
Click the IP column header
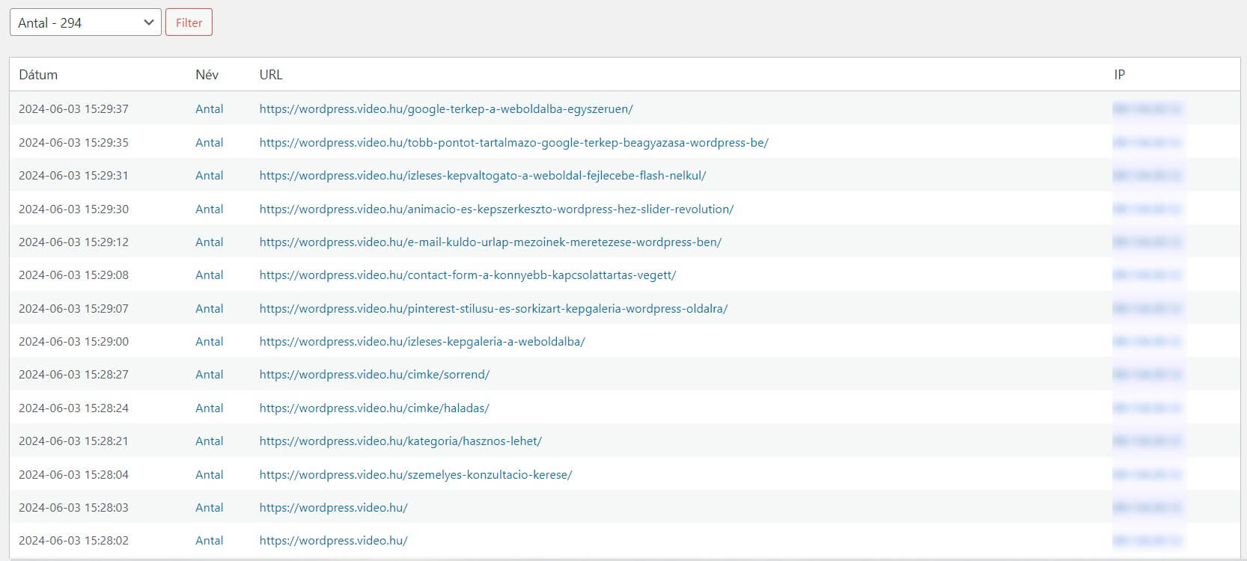pyautogui.click(x=1119, y=75)
